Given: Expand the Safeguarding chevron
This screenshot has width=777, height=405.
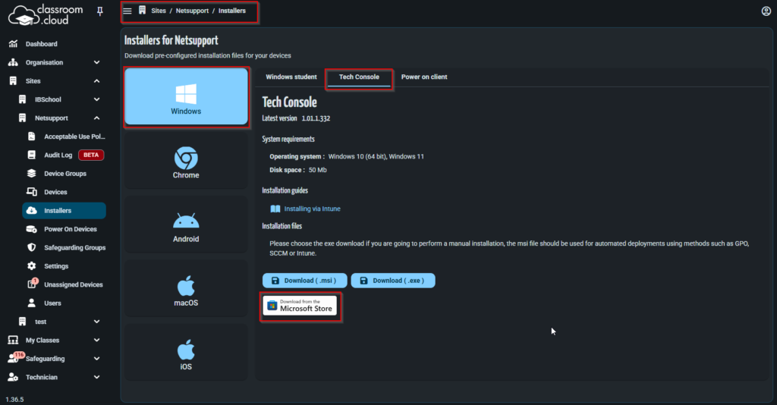Looking at the screenshot, I should (x=96, y=359).
